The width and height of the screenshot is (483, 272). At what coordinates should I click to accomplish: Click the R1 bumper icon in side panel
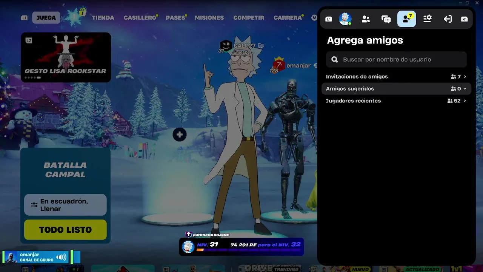tap(465, 19)
